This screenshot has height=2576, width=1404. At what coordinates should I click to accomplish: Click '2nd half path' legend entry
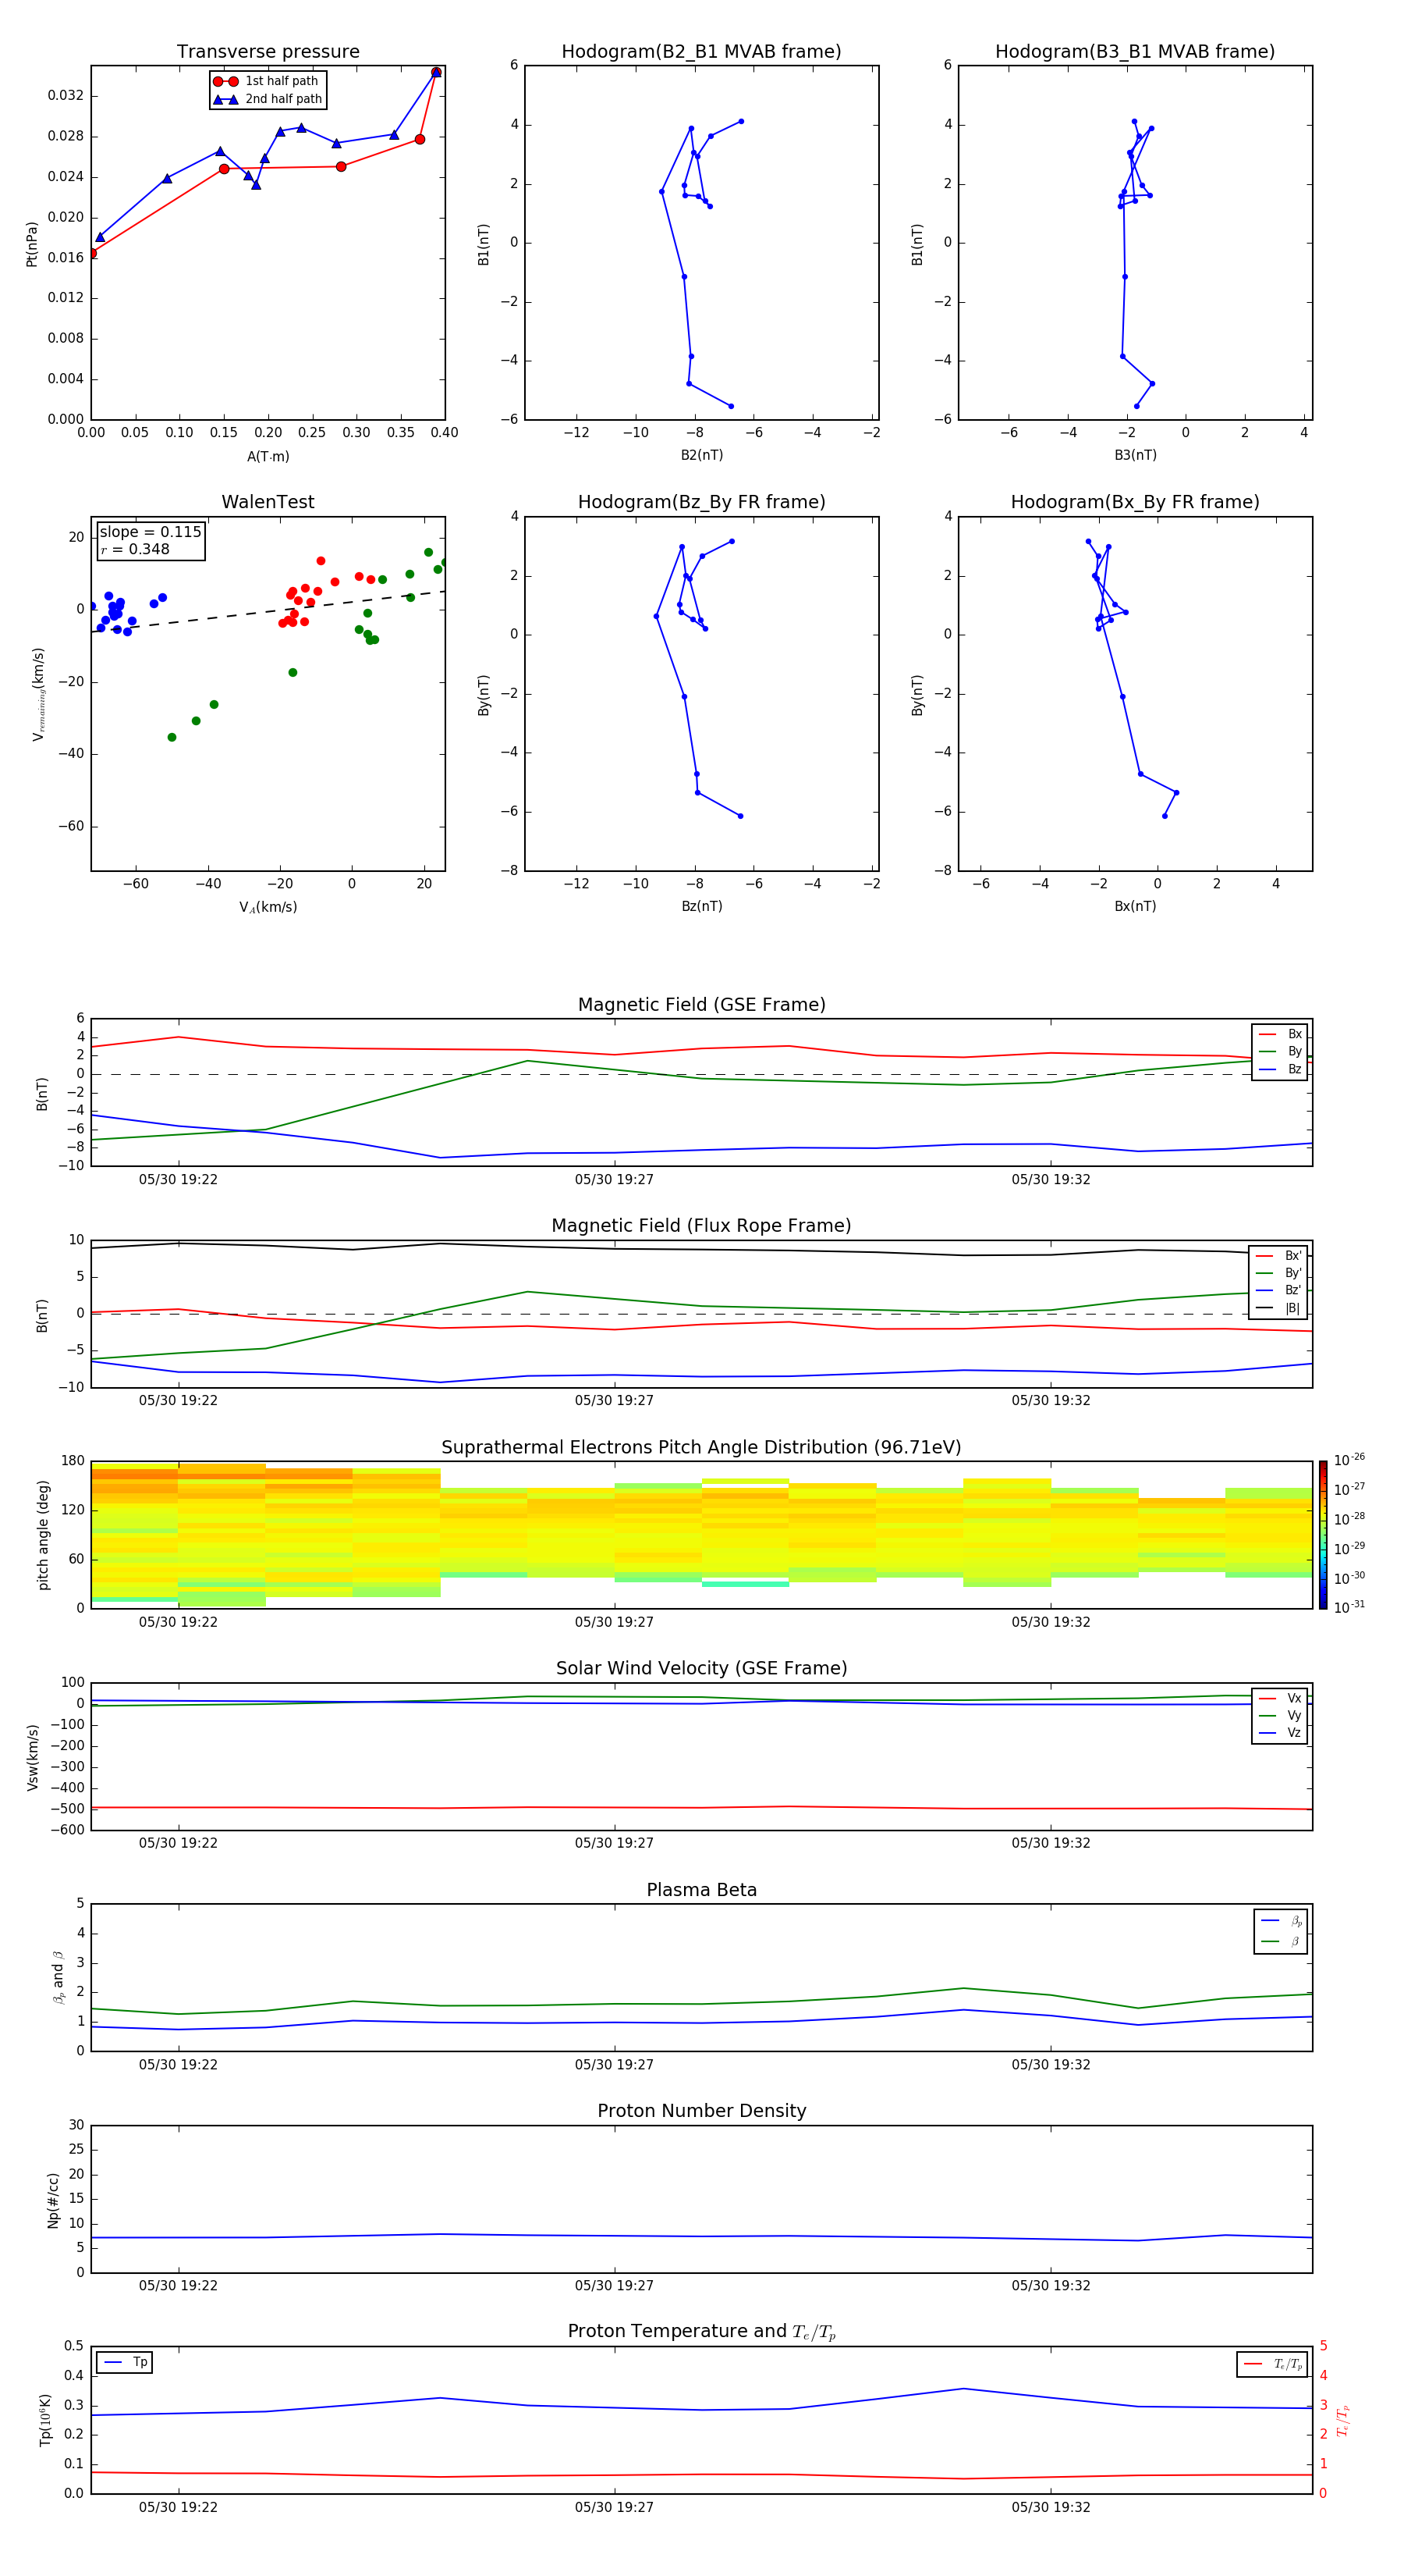(x=268, y=99)
